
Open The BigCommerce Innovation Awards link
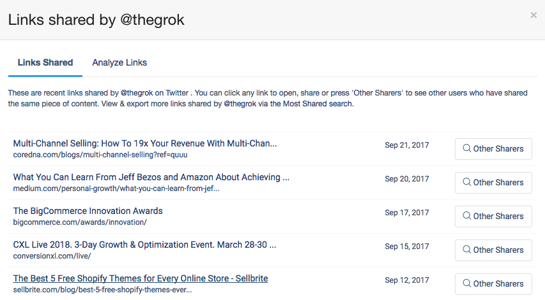(88, 211)
